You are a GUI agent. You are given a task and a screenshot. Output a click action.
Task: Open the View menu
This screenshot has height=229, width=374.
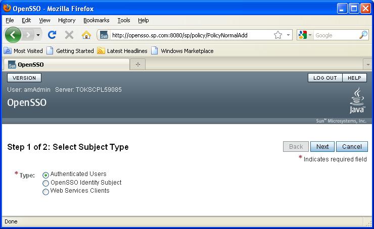(x=44, y=21)
